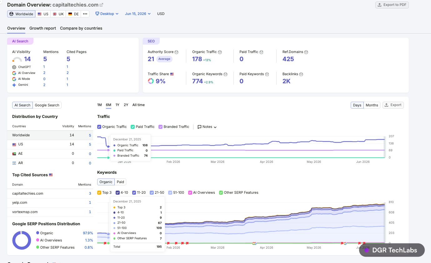This screenshot has height=263, width=431.
Task: Expand the Notes dropdown
Action: click(207, 127)
